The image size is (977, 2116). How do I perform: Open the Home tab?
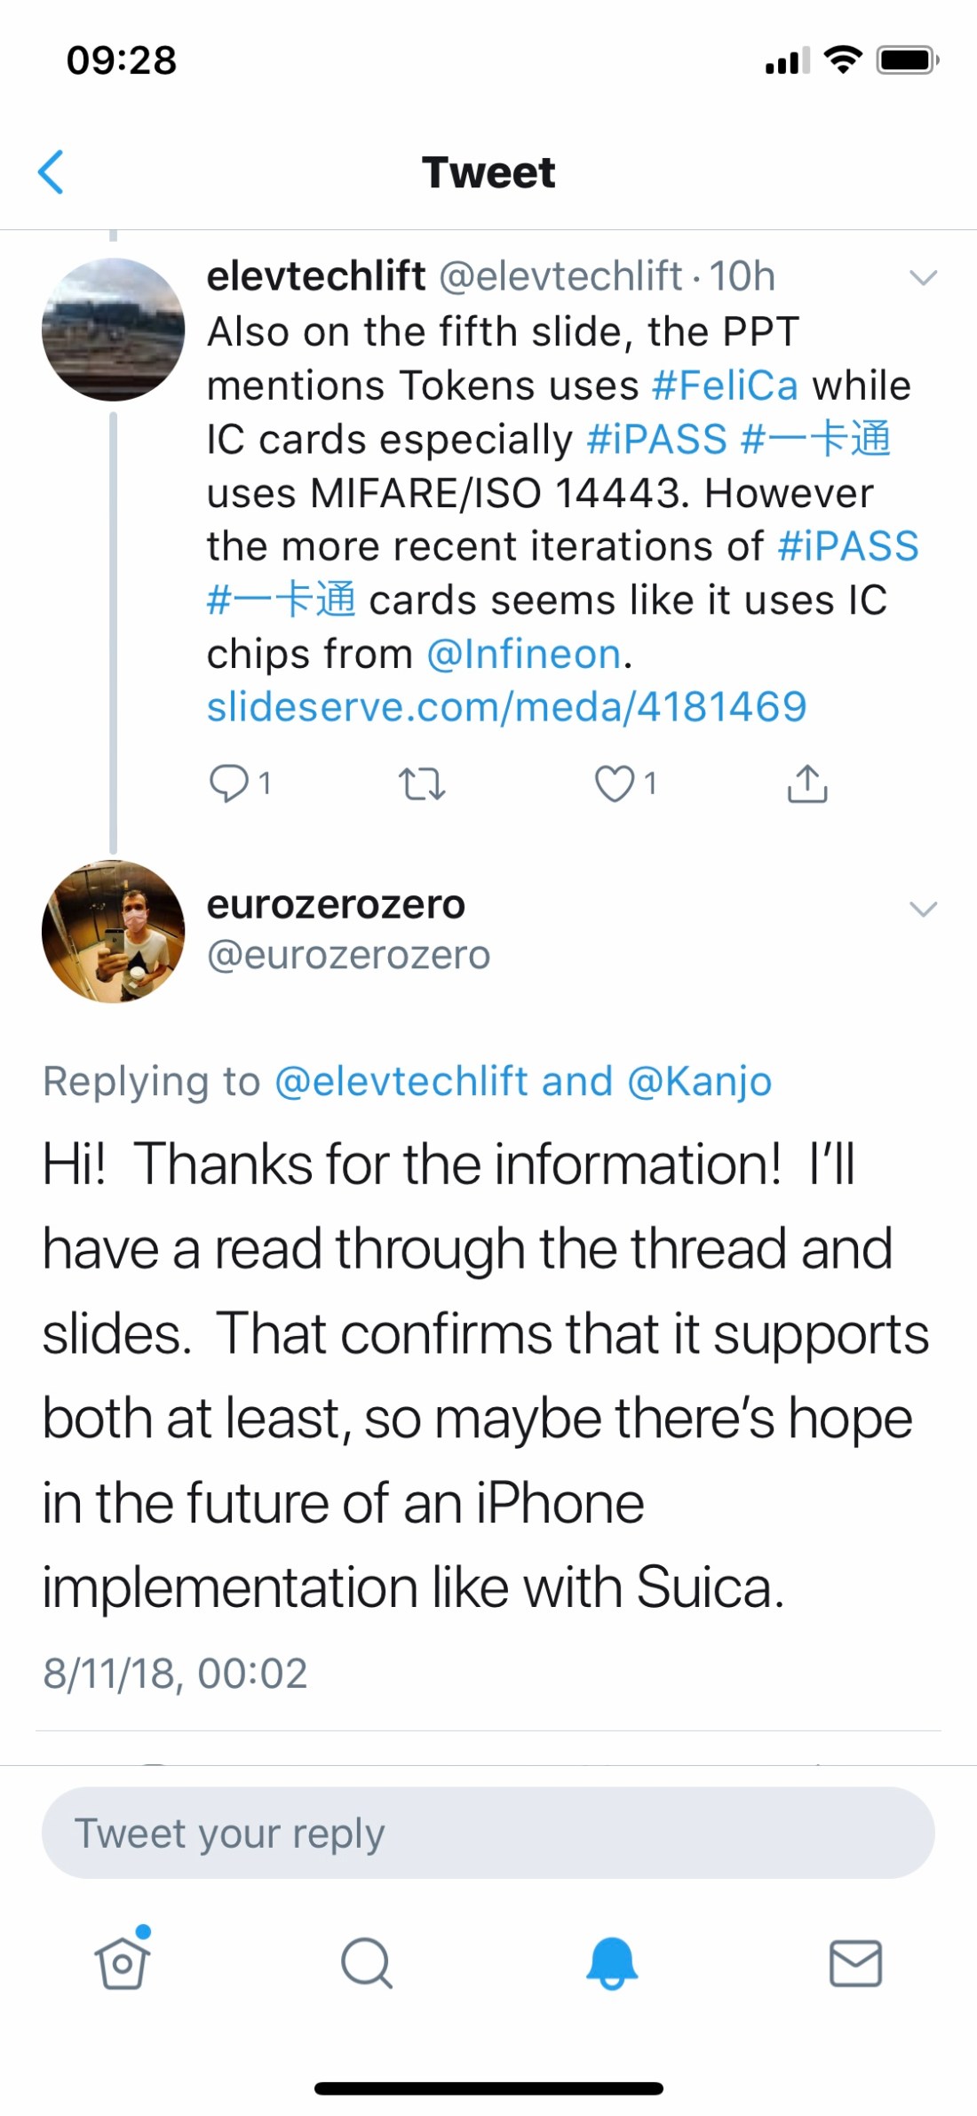click(x=123, y=1961)
